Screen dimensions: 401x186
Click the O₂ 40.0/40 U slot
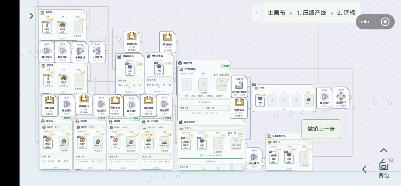[221, 84]
